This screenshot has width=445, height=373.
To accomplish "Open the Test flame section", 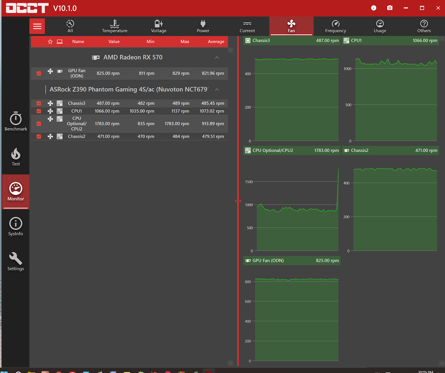I will (16, 157).
